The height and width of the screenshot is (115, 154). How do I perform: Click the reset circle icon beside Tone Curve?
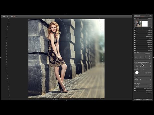[136, 36]
